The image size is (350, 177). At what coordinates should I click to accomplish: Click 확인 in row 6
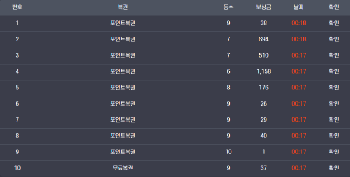coord(334,104)
